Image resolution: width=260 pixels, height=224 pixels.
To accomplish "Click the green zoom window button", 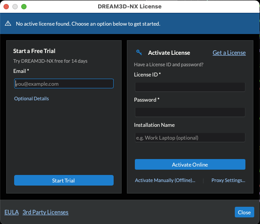I will (x=24, y=7).
